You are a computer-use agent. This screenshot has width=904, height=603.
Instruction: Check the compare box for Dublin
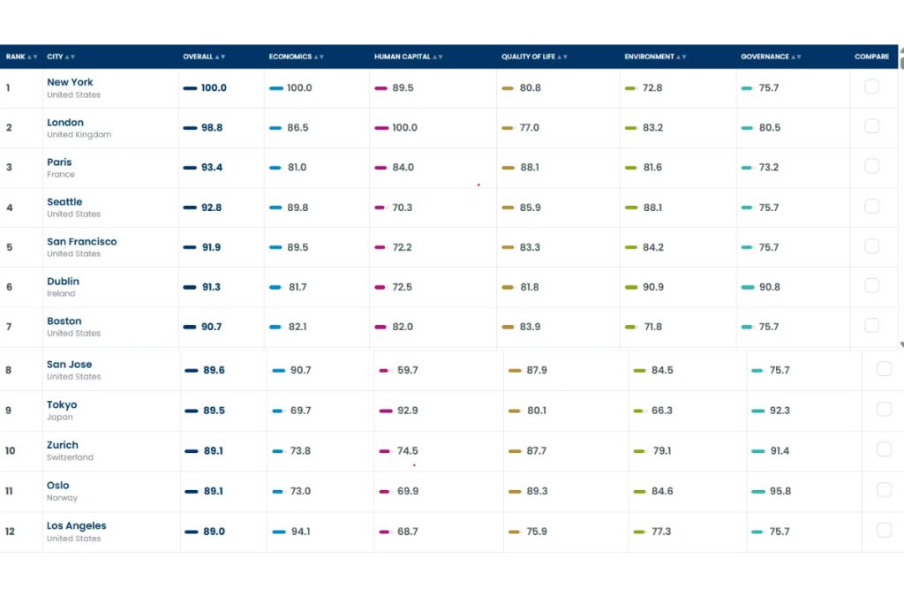(871, 286)
